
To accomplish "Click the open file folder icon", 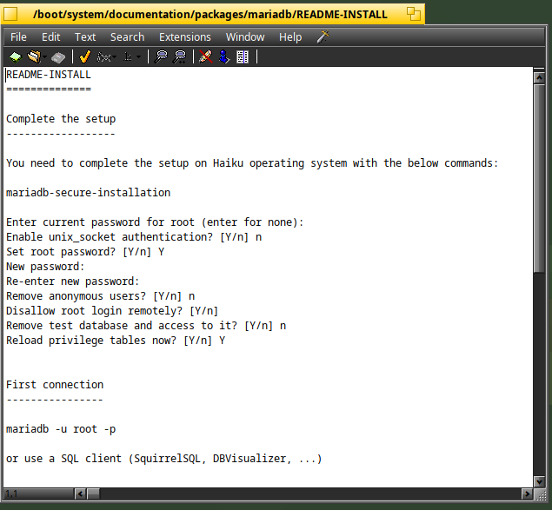I will point(34,56).
